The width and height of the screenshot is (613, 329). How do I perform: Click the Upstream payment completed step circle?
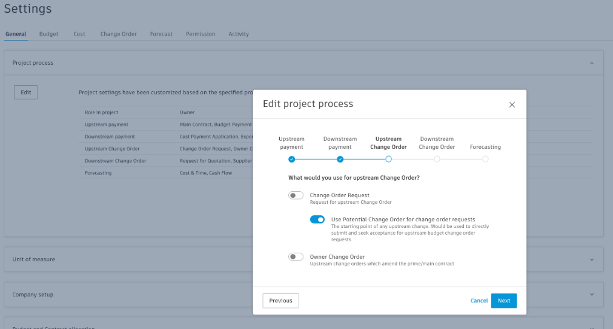(291, 159)
